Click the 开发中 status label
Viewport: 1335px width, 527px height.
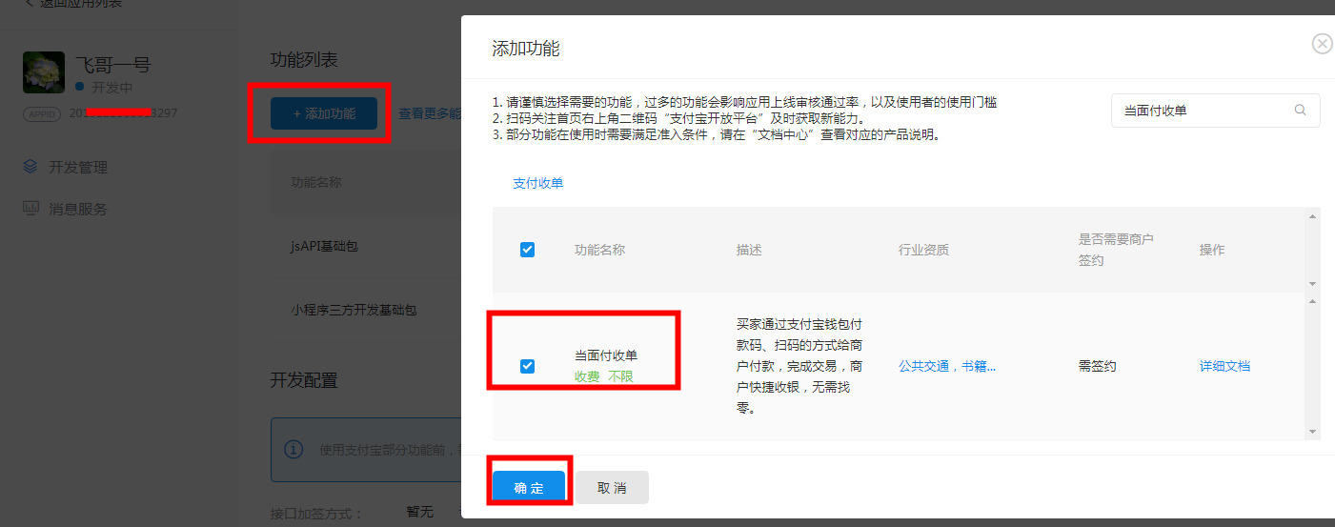click(111, 88)
